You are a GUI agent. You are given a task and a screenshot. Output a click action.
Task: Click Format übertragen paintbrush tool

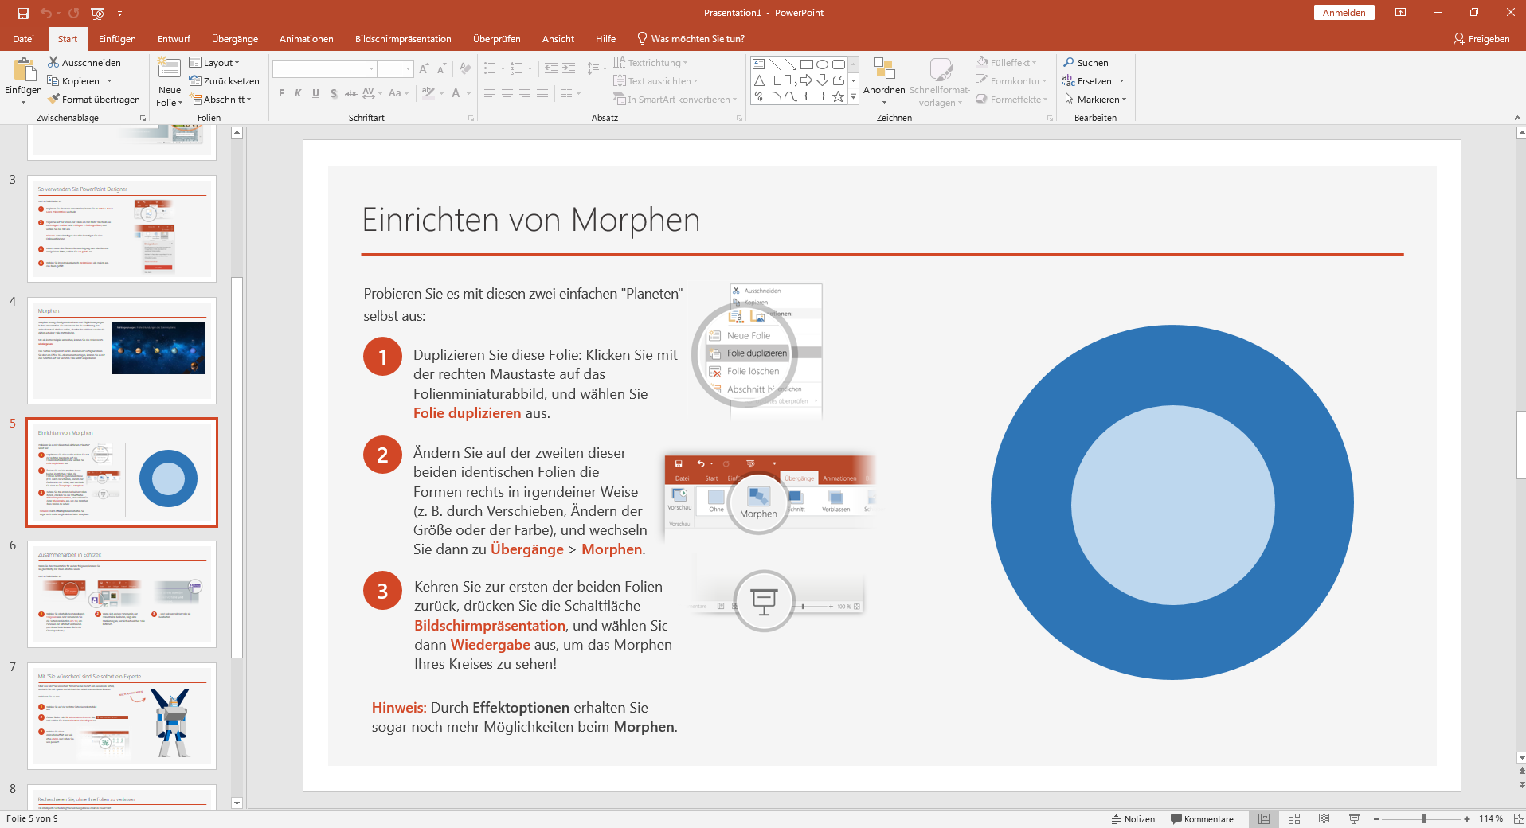(x=54, y=100)
